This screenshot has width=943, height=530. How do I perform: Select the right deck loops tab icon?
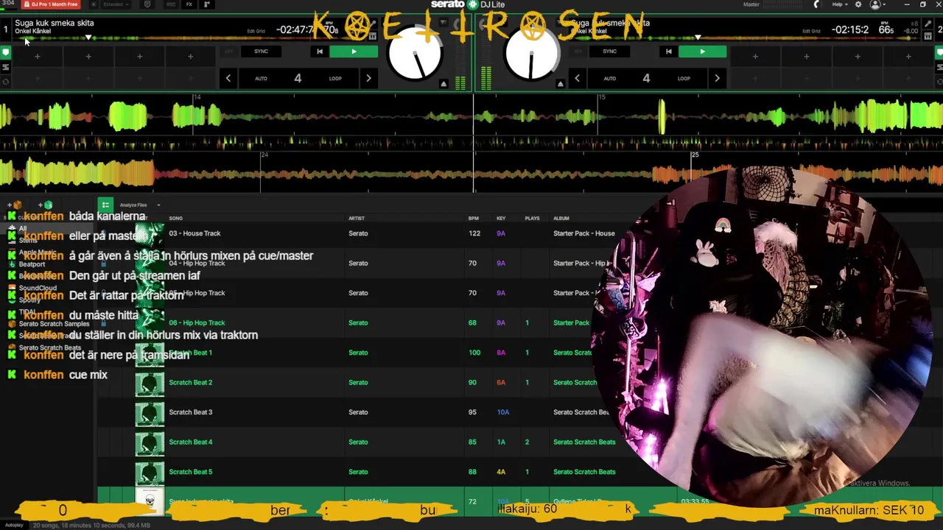(938, 67)
